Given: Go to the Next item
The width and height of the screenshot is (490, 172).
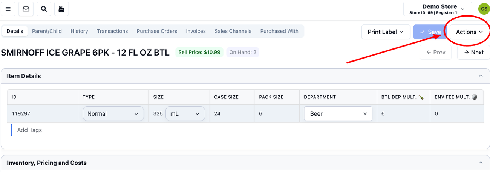Looking at the screenshot, I should pos(473,53).
